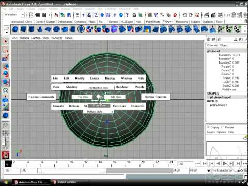Screen dimensions: 248x186
Task: Choose the Show Manipulator tool in toolbox
Action: pyautogui.click(x=6, y=107)
